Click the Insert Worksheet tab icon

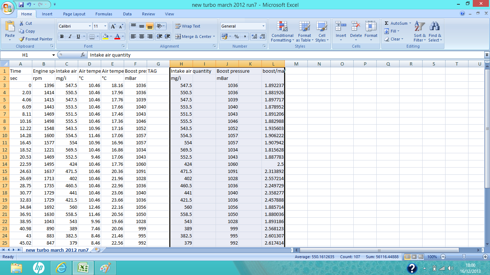pos(98,250)
